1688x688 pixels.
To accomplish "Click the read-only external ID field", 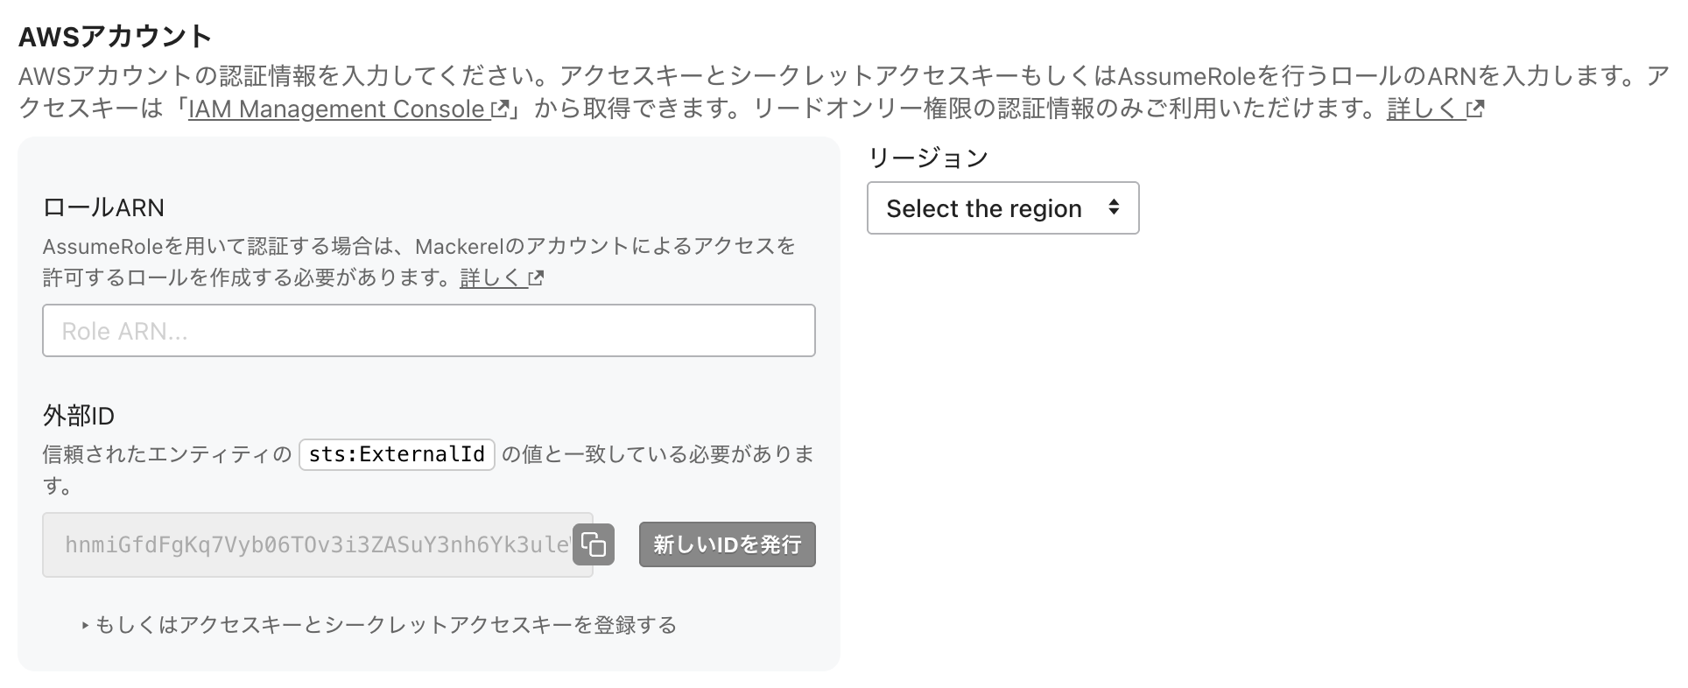I will [306, 544].
